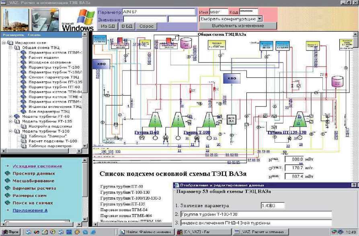Click book icon beside Все параметры ТЭЦ

tap(23, 111)
